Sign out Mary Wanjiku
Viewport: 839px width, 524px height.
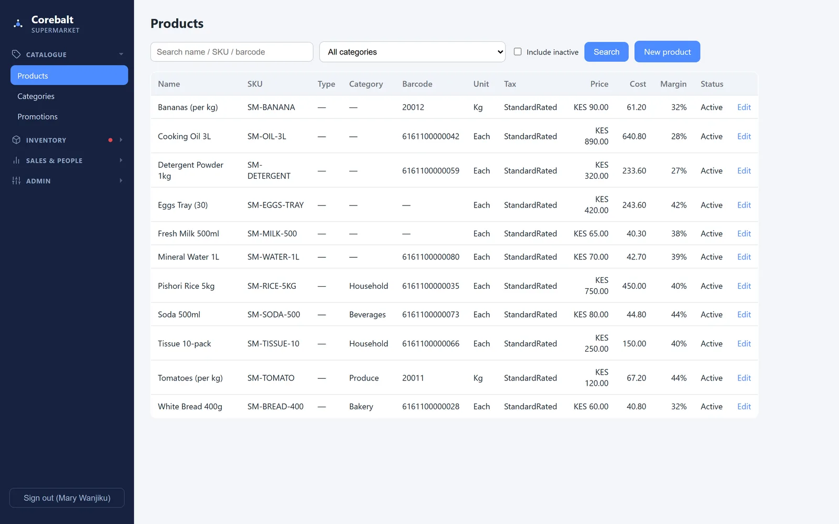(x=67, y=498)
